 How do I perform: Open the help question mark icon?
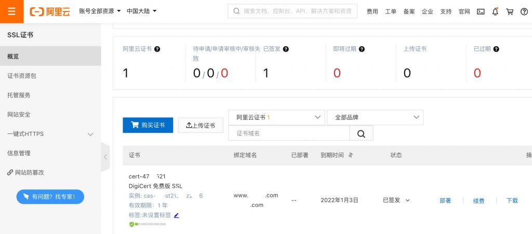pos(524,11)
